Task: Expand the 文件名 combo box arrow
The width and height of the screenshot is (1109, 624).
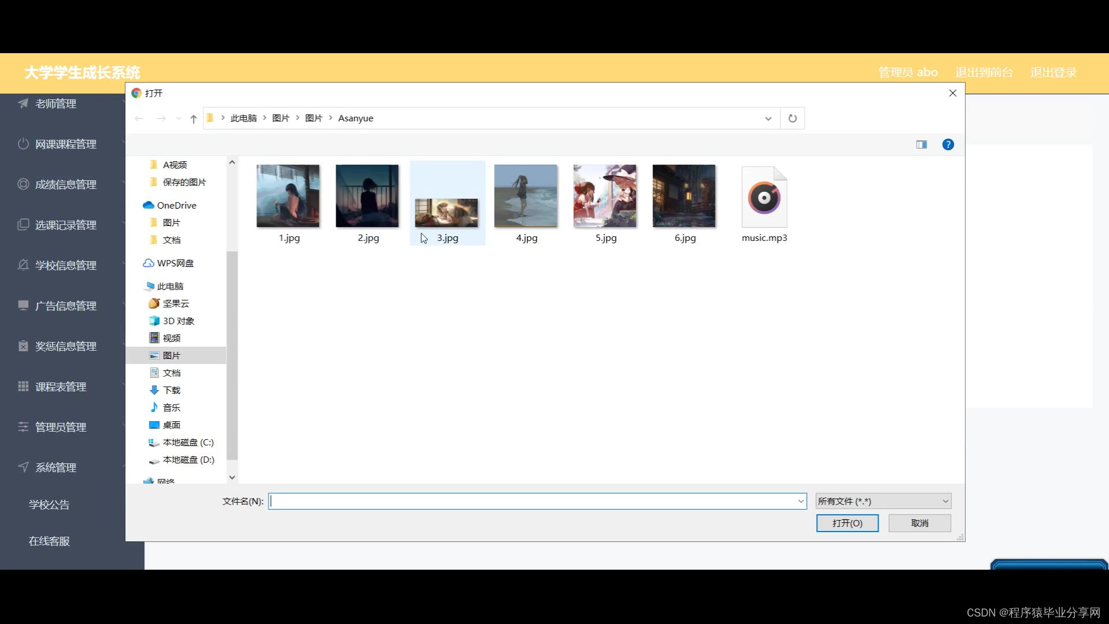Action: [801, 501]
